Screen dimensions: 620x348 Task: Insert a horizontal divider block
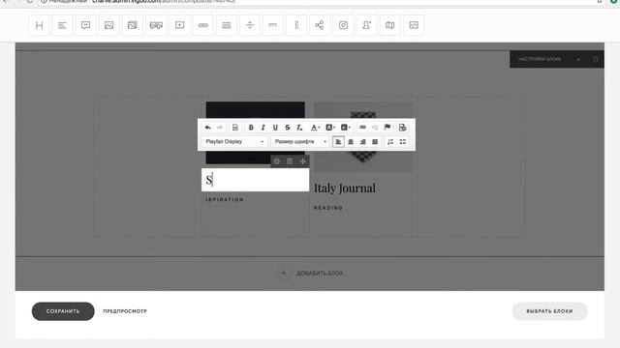tap(250, 25)
